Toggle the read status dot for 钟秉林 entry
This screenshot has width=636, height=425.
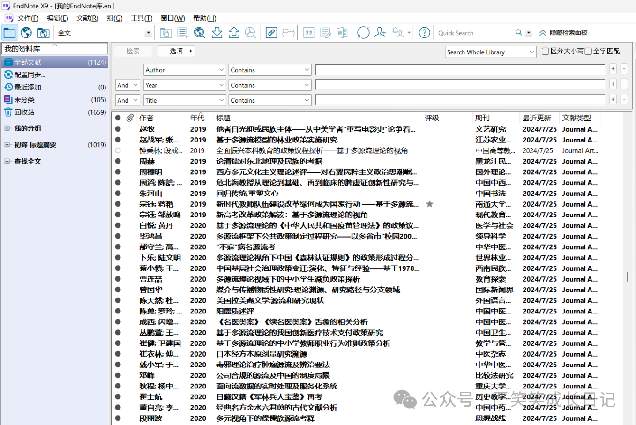point(118,151)
